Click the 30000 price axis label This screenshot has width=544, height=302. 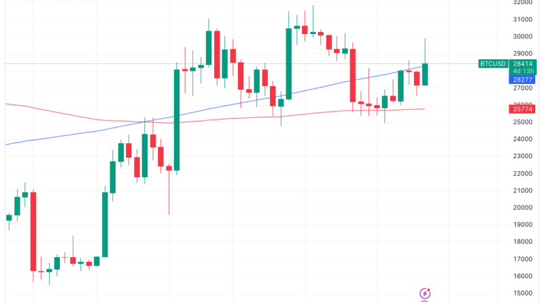523,37
